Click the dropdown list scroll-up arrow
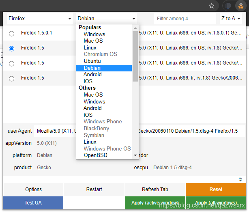The height and width of the screenshot is (213, 249). click(x=135, y=28)
